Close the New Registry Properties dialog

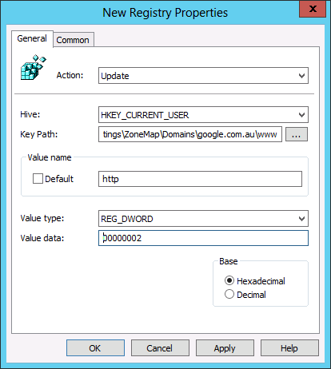[313, 10]
